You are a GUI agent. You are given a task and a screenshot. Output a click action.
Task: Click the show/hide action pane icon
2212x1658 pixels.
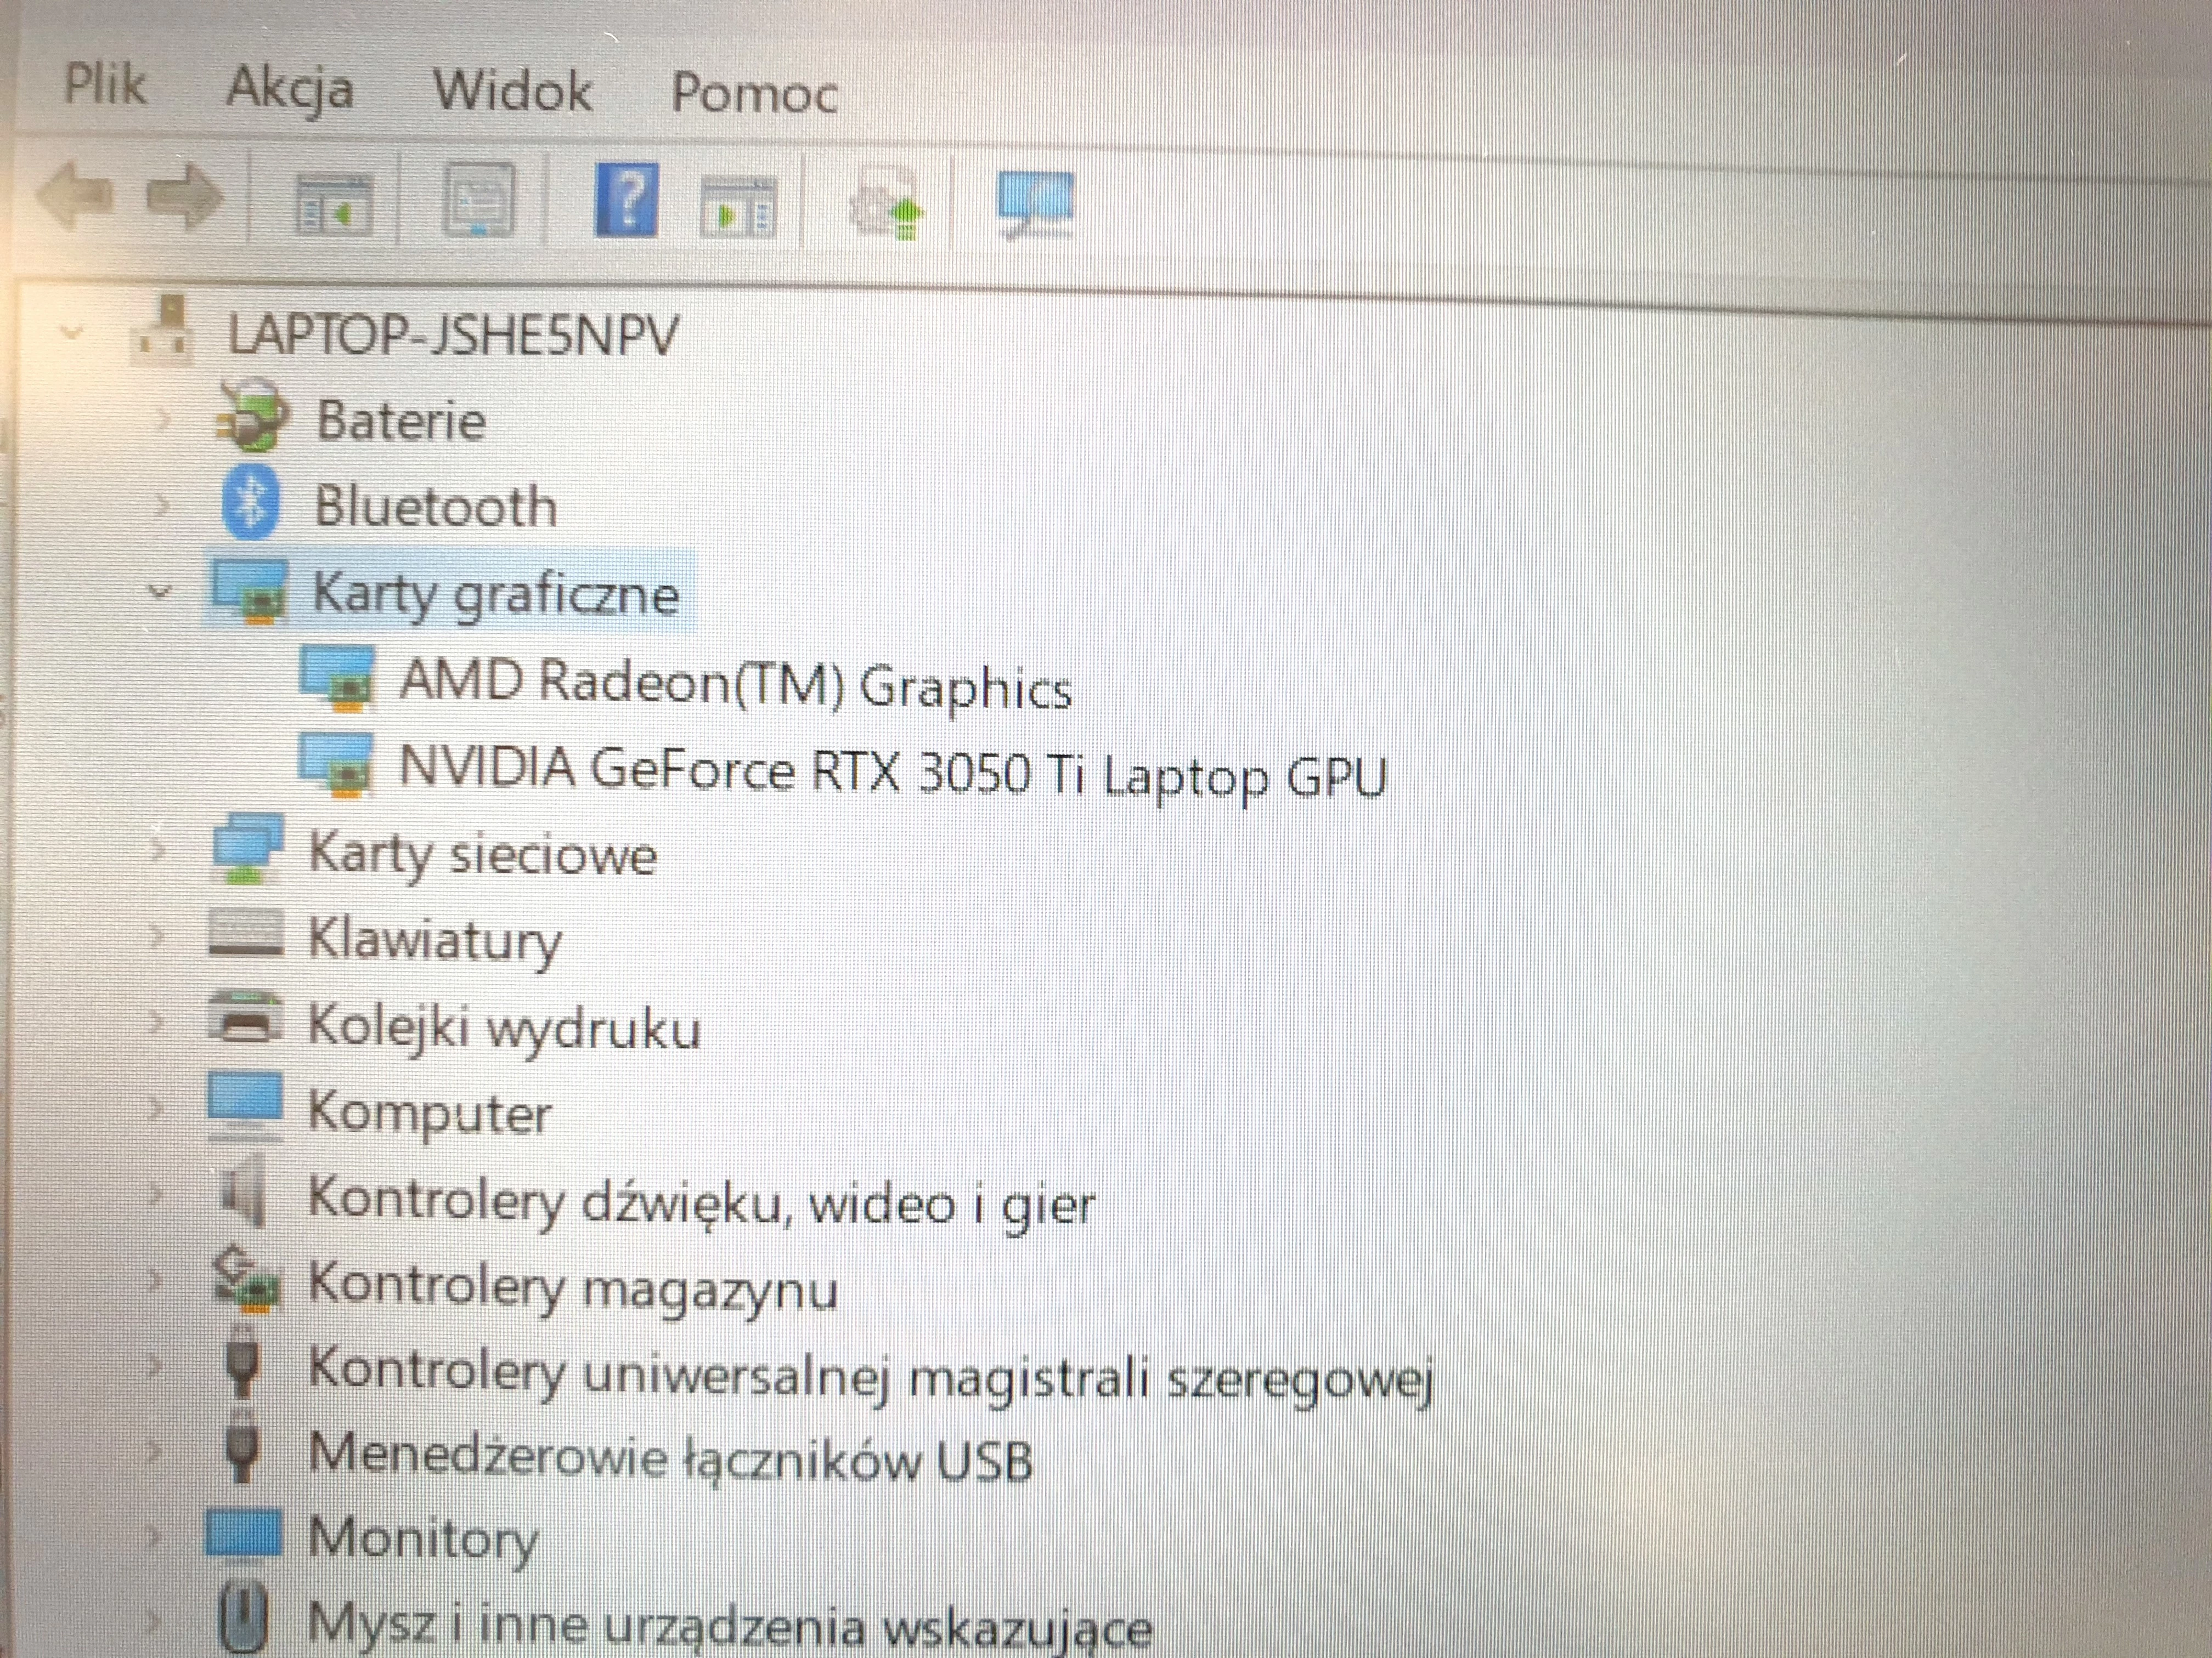tap(738, 207)
